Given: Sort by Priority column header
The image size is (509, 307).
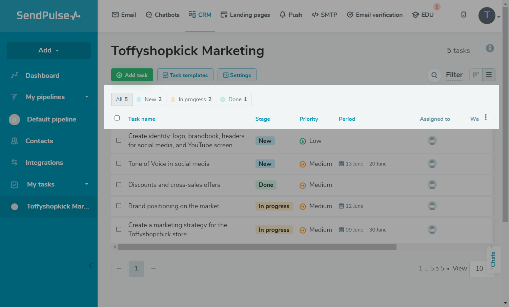Looking at the screenshot, I should coord(309,119).
